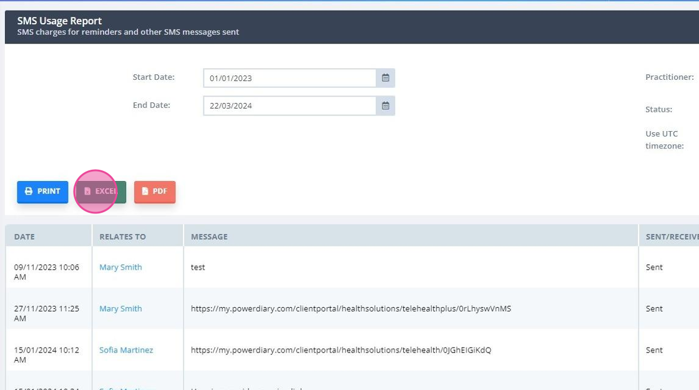Export the report as PDF
The height and width of the screenshot is (390, 699).
pyautogui.click(x=155, y=192)
